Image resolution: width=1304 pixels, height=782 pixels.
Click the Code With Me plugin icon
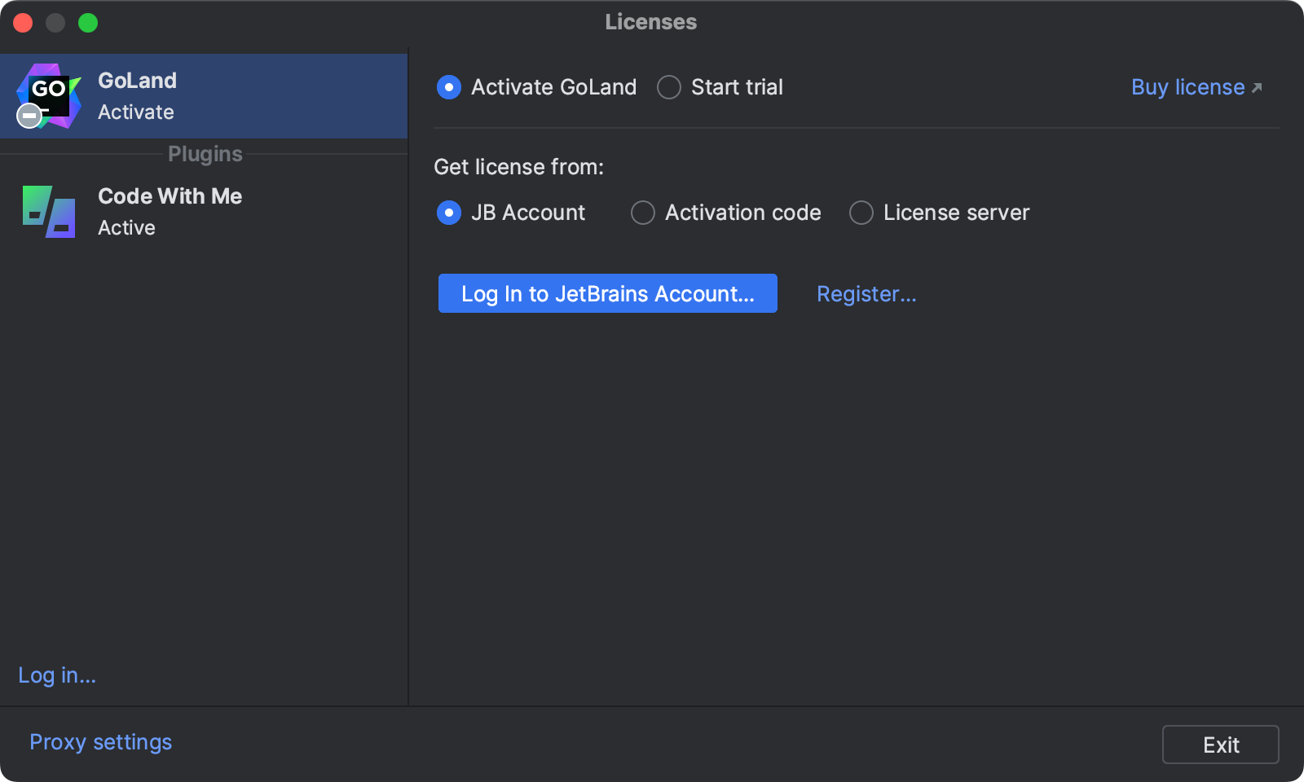click(x=49, y=212)
